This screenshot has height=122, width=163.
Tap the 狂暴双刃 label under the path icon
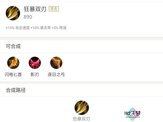coord(81,119)
